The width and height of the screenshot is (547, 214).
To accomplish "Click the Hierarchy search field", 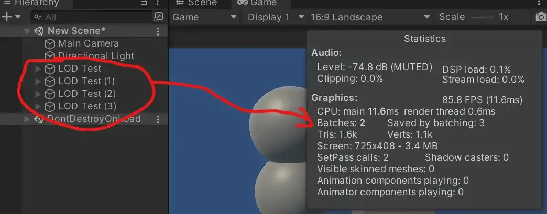I will tap(92, 17).
